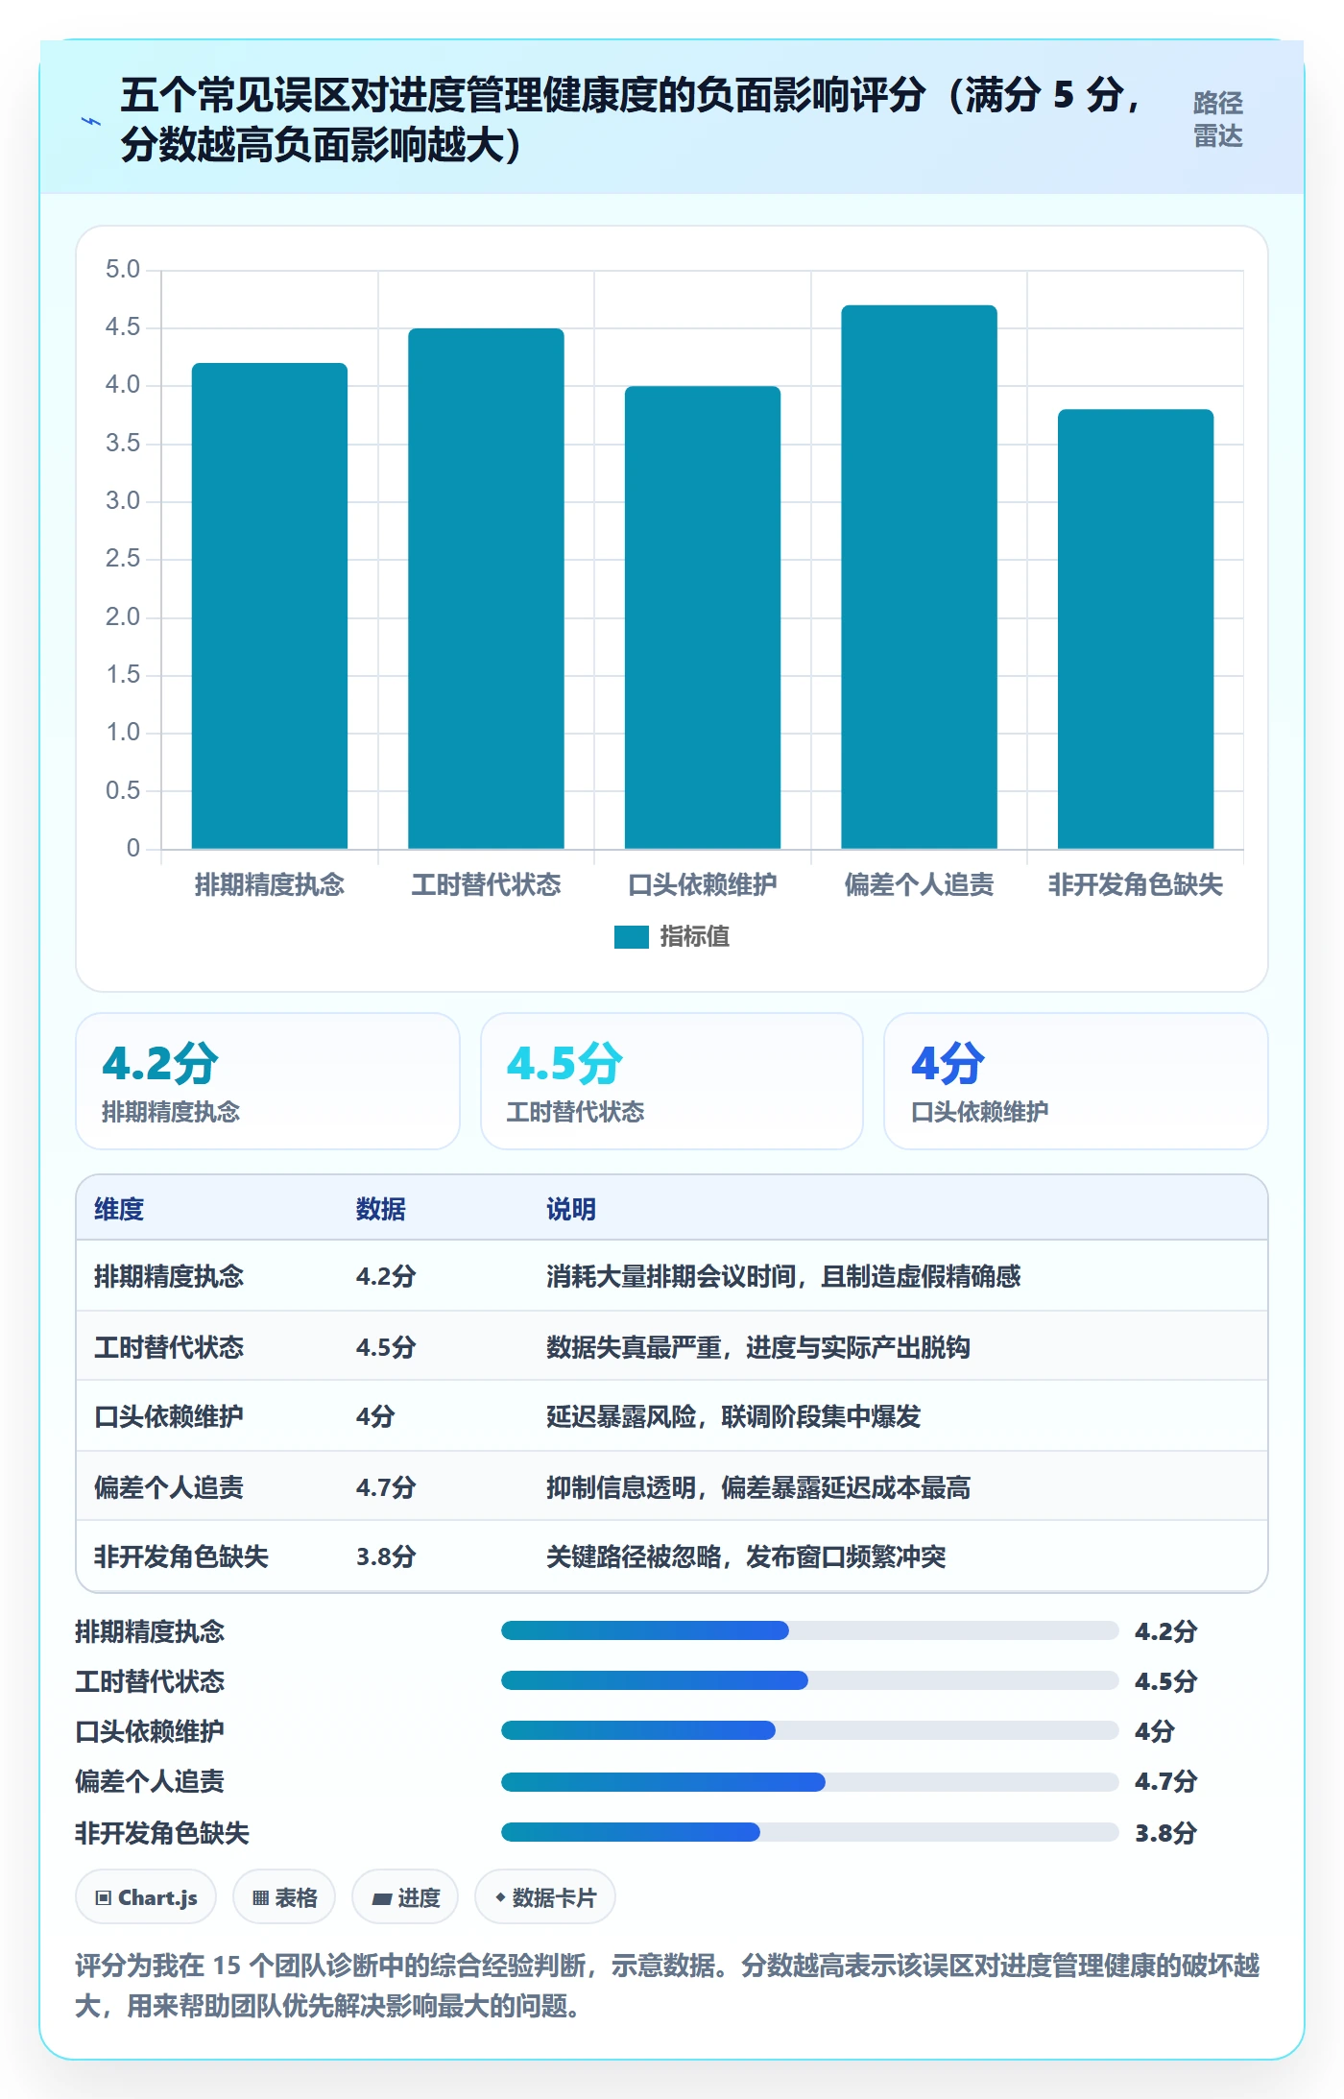Click the 偏差个人追责 progress bar
The height and width of the screenshot is (2099, 1344).
809,1782
